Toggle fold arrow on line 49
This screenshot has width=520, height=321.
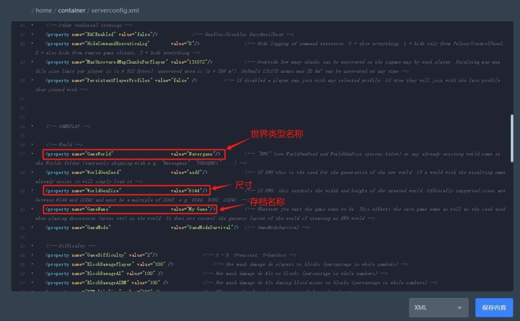[x=32, y=62]
